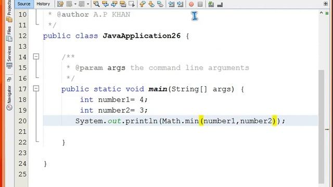Open the Back navigation dropdown arrow
This screenshot has width=333, height=187.
pyautogui.click(x=75, y=4)
